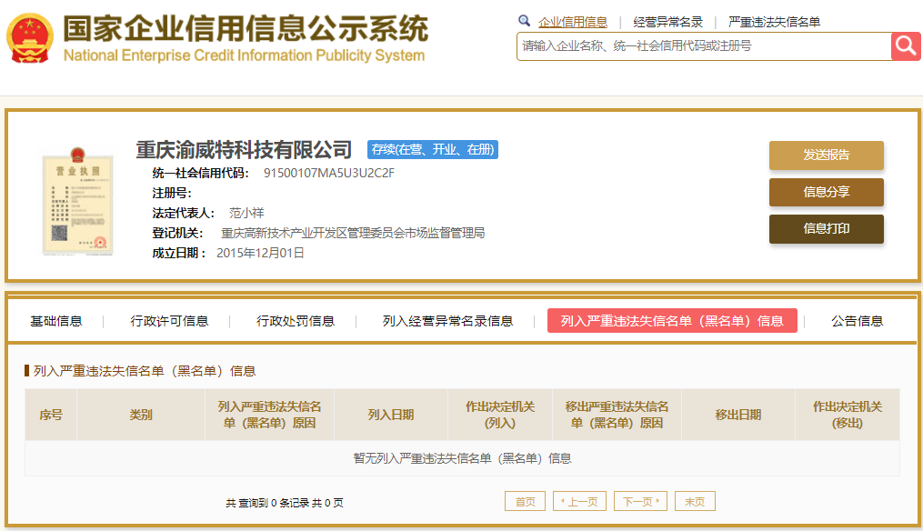Click the 列入日期 column header

click(391, 415)
